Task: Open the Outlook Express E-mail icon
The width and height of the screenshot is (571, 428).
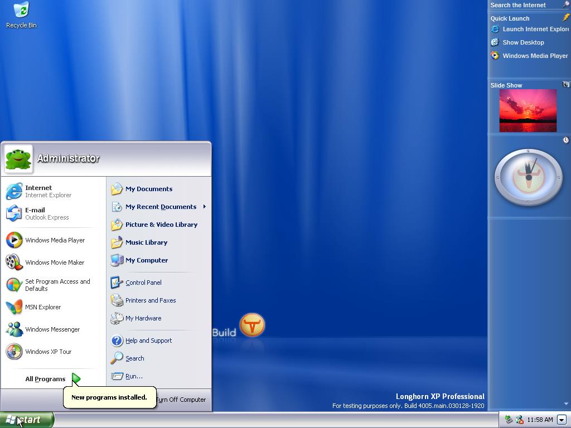Action: point(14,213)
